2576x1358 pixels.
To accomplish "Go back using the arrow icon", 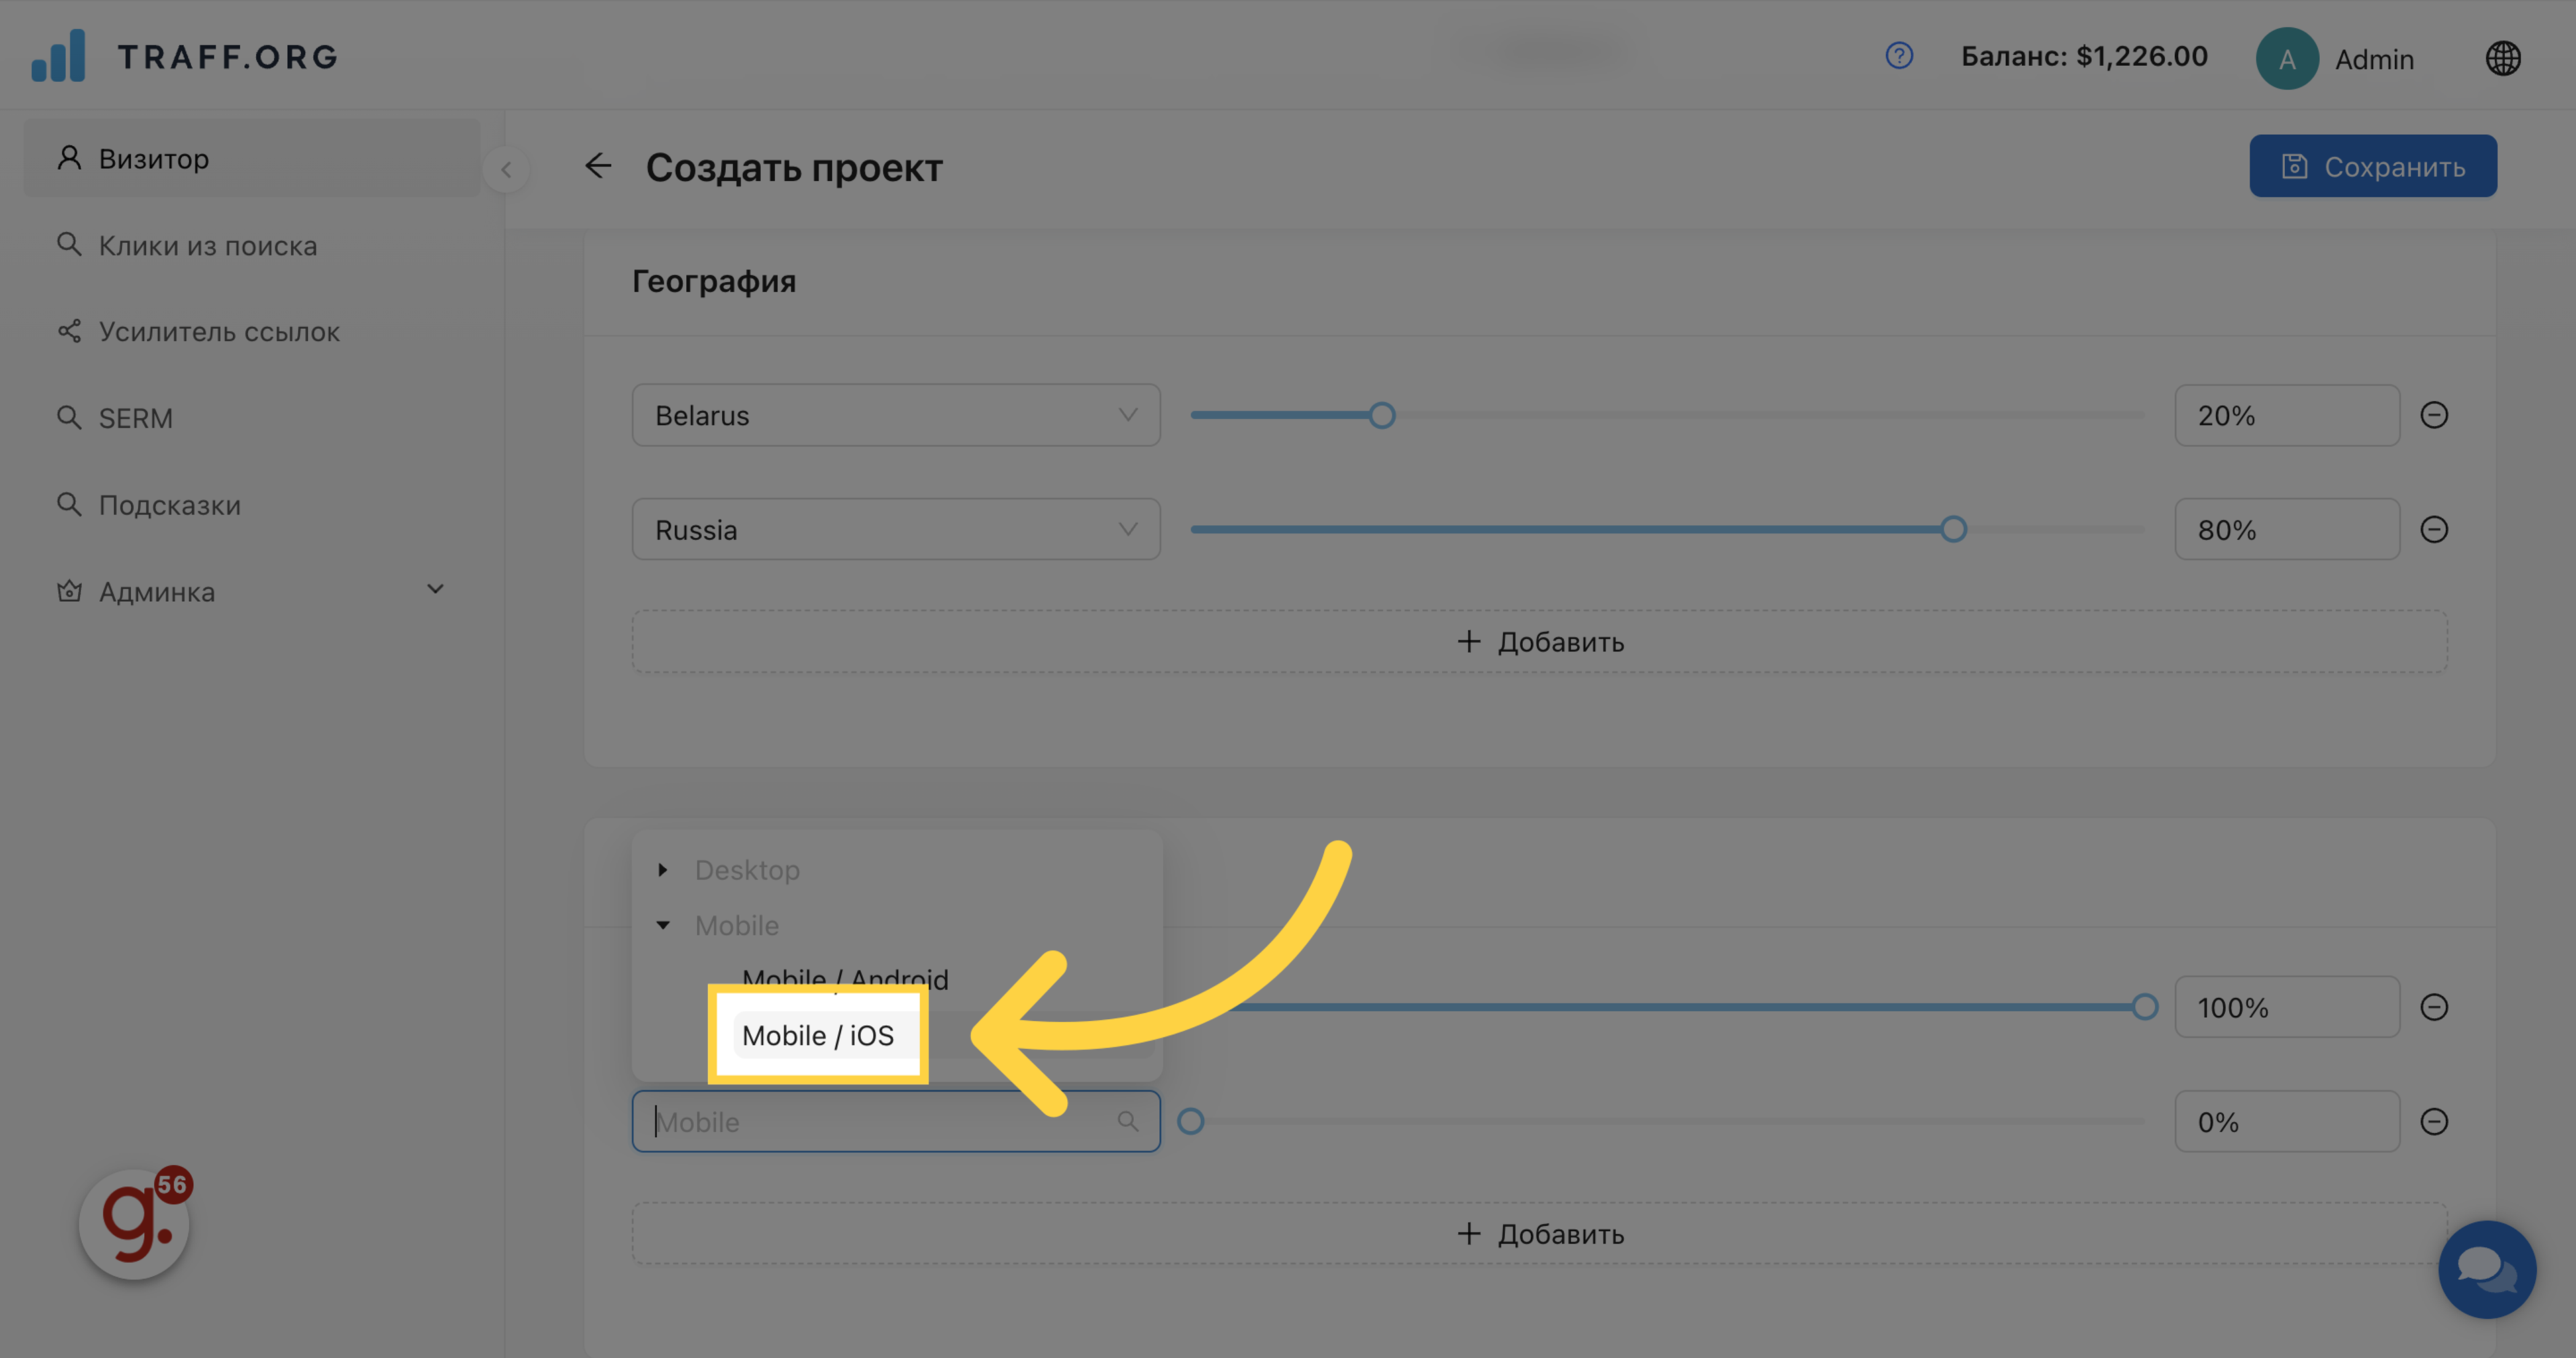I will [598, 166].
